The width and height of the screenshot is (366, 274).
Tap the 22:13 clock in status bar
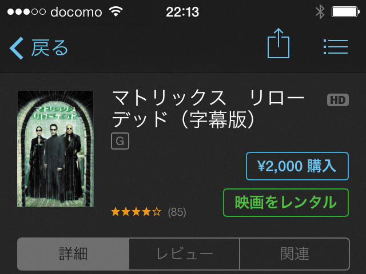(182, 11)
